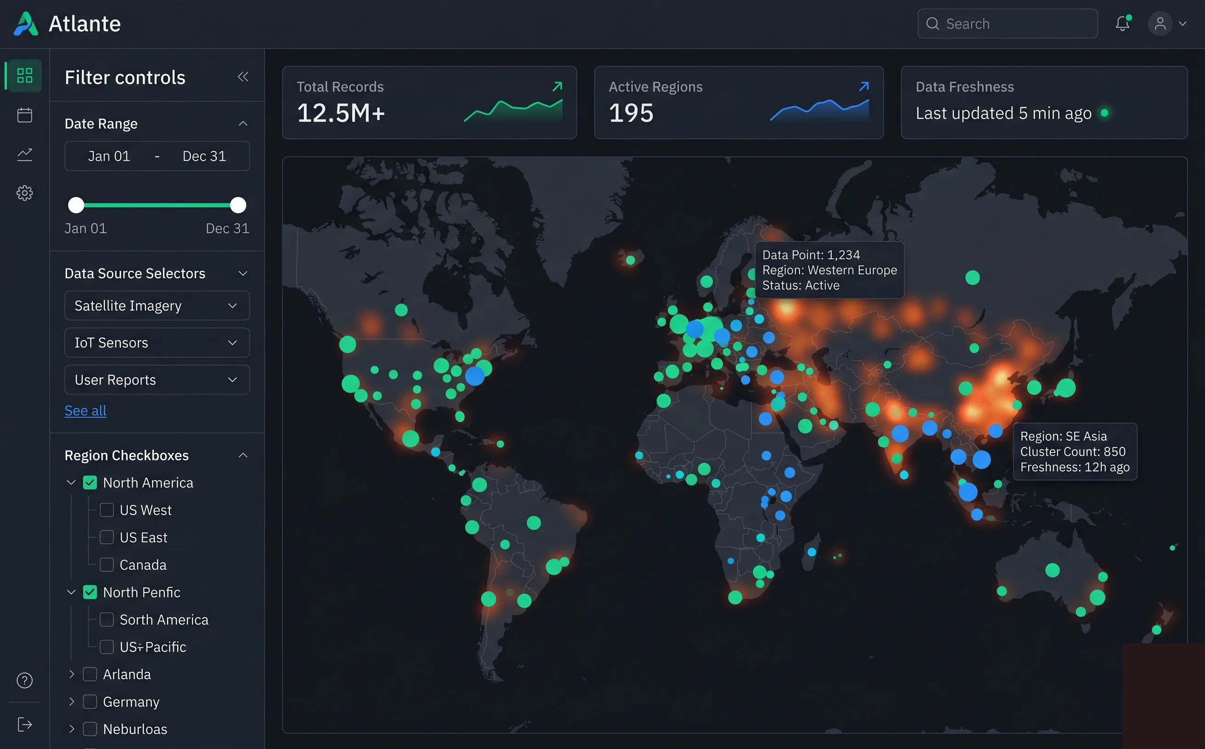Check the Arlanda checkbox
The width and height of the screenshot is (1205, 749).
[90, 674]
